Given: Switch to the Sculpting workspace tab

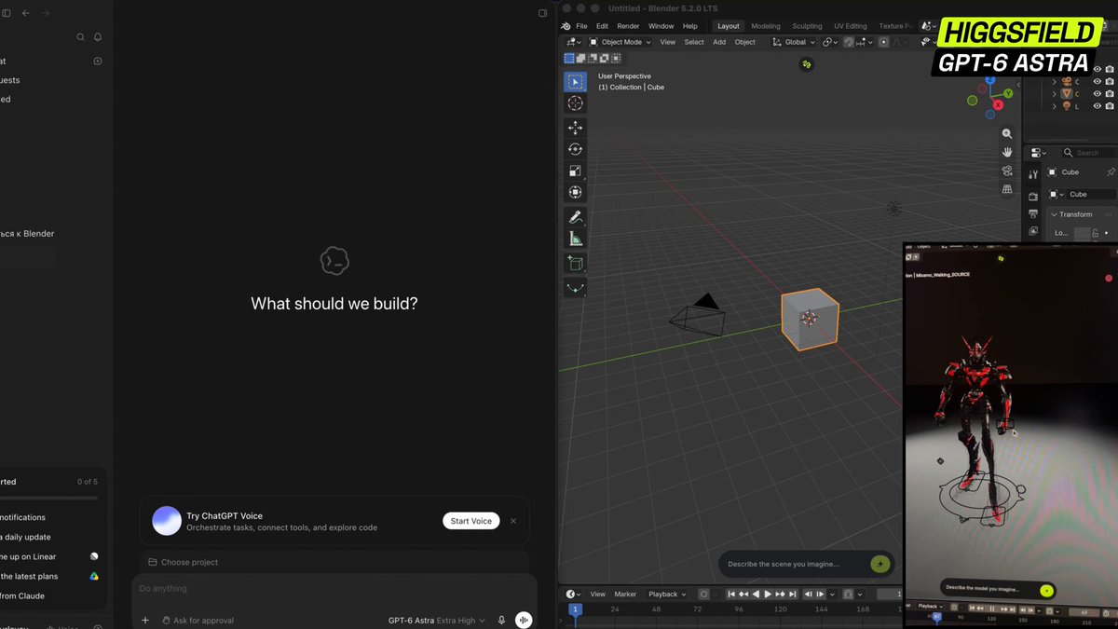Looking at the screenshot, I should click(807, 26).
